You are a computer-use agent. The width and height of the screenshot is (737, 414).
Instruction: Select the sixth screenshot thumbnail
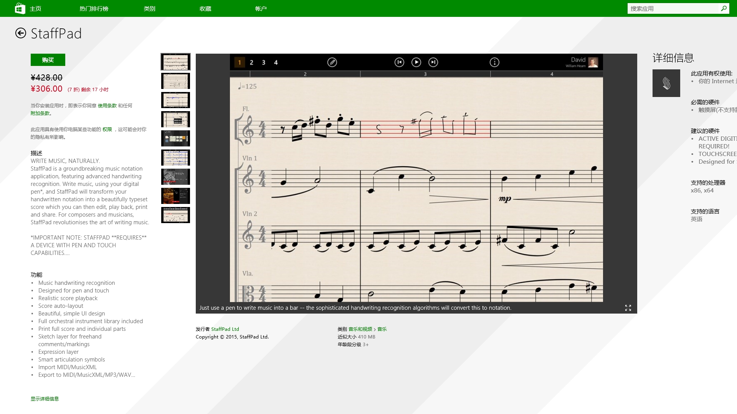coord(175,158)
